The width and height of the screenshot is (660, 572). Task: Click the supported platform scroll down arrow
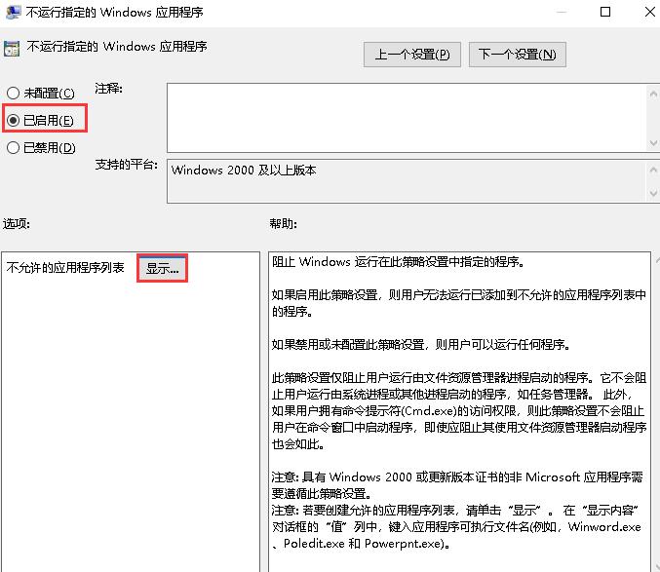coord(653,193)
